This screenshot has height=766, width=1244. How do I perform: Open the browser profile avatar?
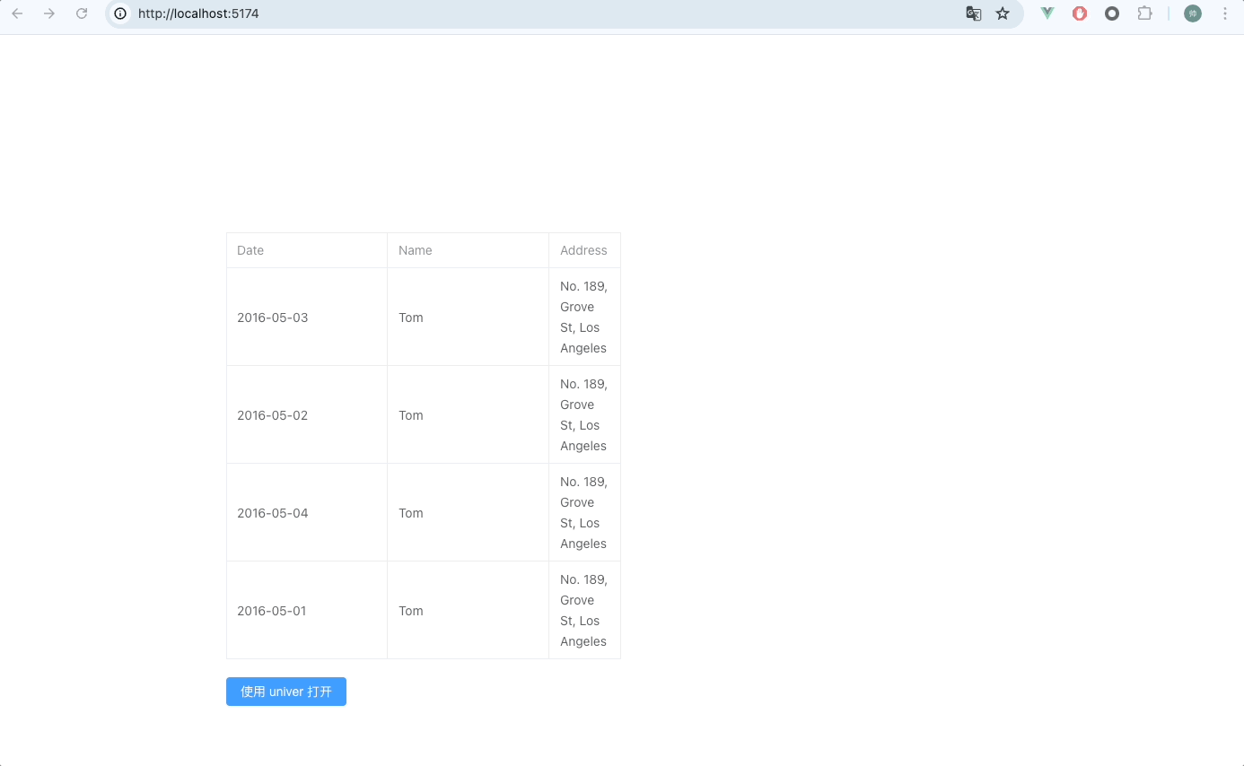[1191, 13]
